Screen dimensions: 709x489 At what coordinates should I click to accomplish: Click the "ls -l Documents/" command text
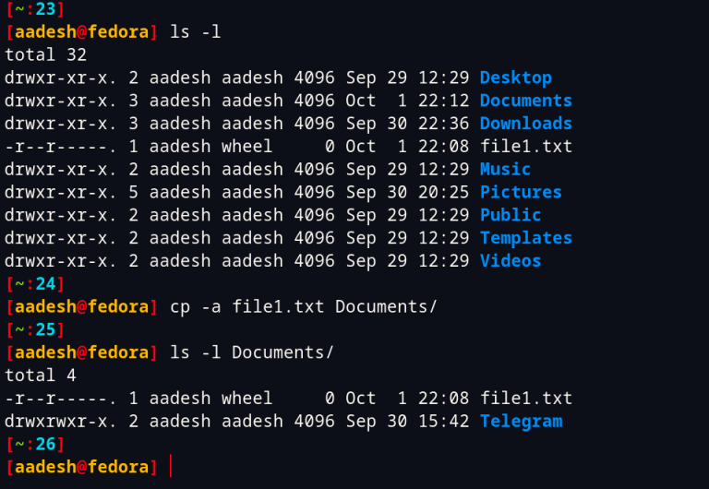pos(251,352)
